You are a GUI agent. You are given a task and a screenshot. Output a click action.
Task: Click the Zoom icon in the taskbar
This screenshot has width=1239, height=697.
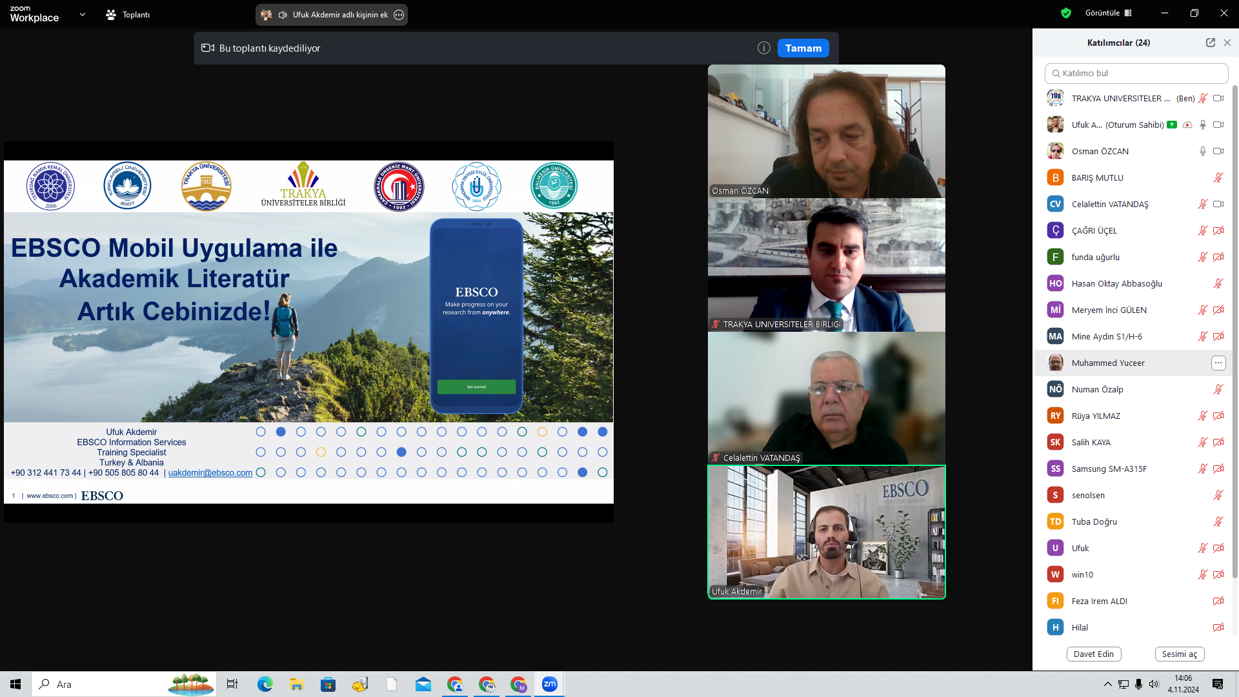pyautogui.click(x=549, y=684)
